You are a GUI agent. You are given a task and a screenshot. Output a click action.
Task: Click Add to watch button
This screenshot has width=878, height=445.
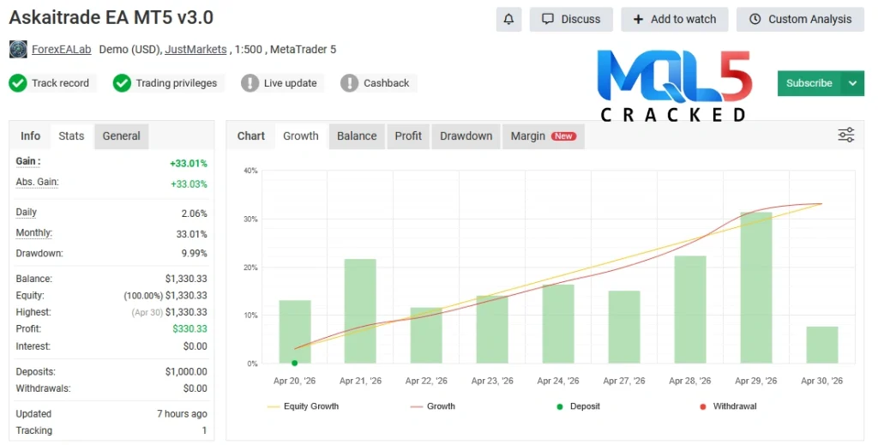[675, 19]
